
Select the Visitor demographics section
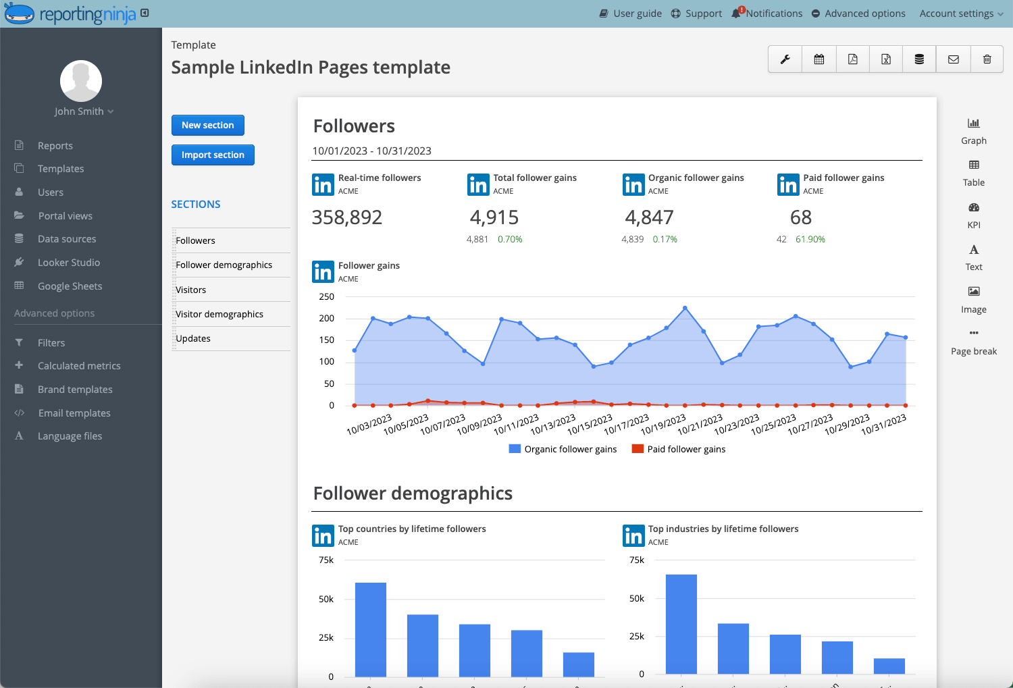pos(219,313)
